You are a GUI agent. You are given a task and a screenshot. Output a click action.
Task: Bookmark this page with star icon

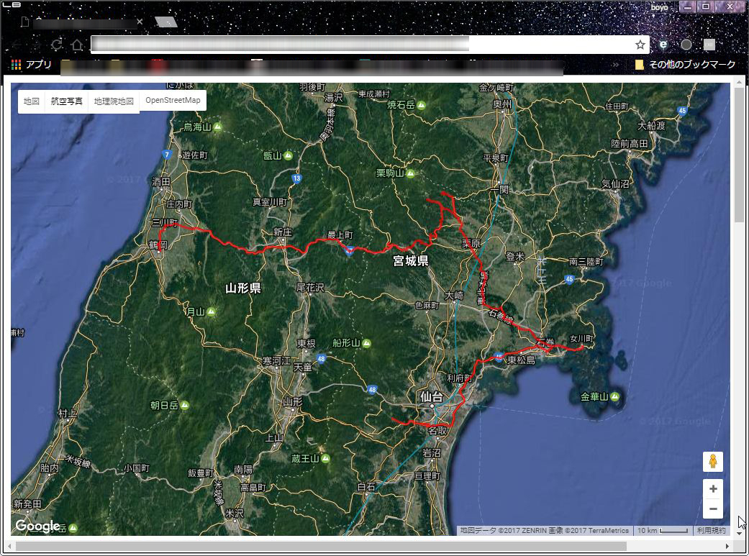pos(640,45)
